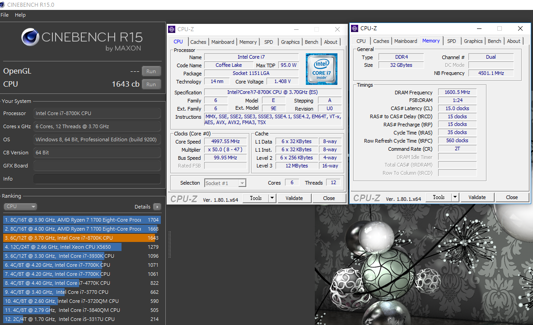
Task: Click the Processor field Intel Core i7-8700K CPU
Action: point(97,113)
